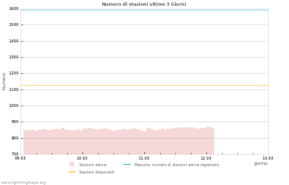Select the 'Stazioni attive' legend label
The image size is (289, 185).
92,165
